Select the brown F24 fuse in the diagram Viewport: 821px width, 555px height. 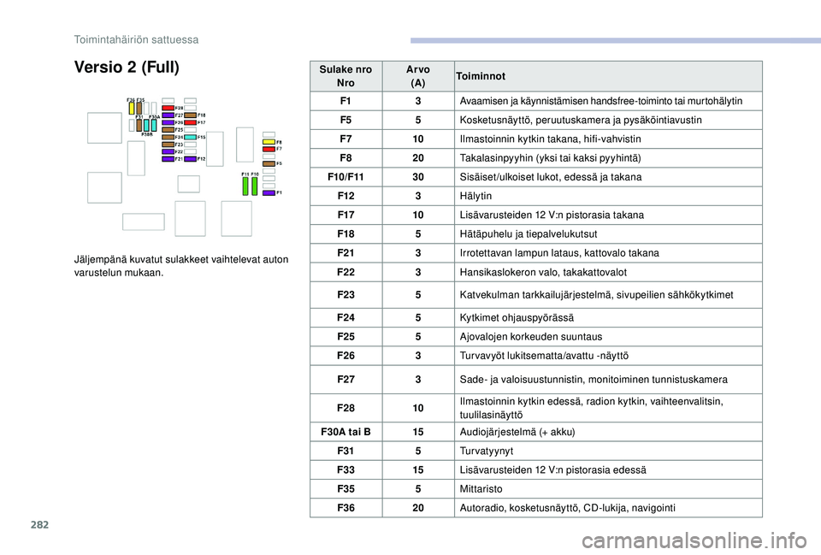coord(168,137)
